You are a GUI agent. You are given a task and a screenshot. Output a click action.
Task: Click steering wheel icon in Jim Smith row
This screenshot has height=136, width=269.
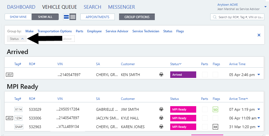tap(161, 109)
